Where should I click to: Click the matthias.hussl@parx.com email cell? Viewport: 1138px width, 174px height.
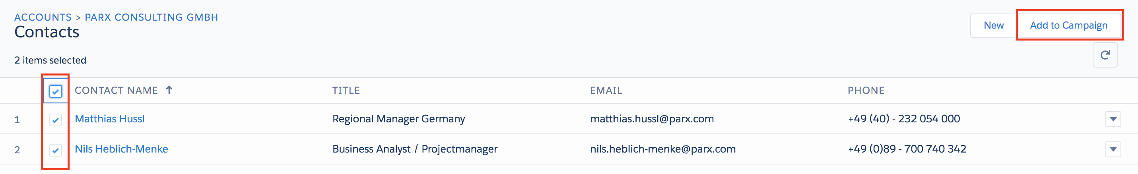[x=652, y=119]
